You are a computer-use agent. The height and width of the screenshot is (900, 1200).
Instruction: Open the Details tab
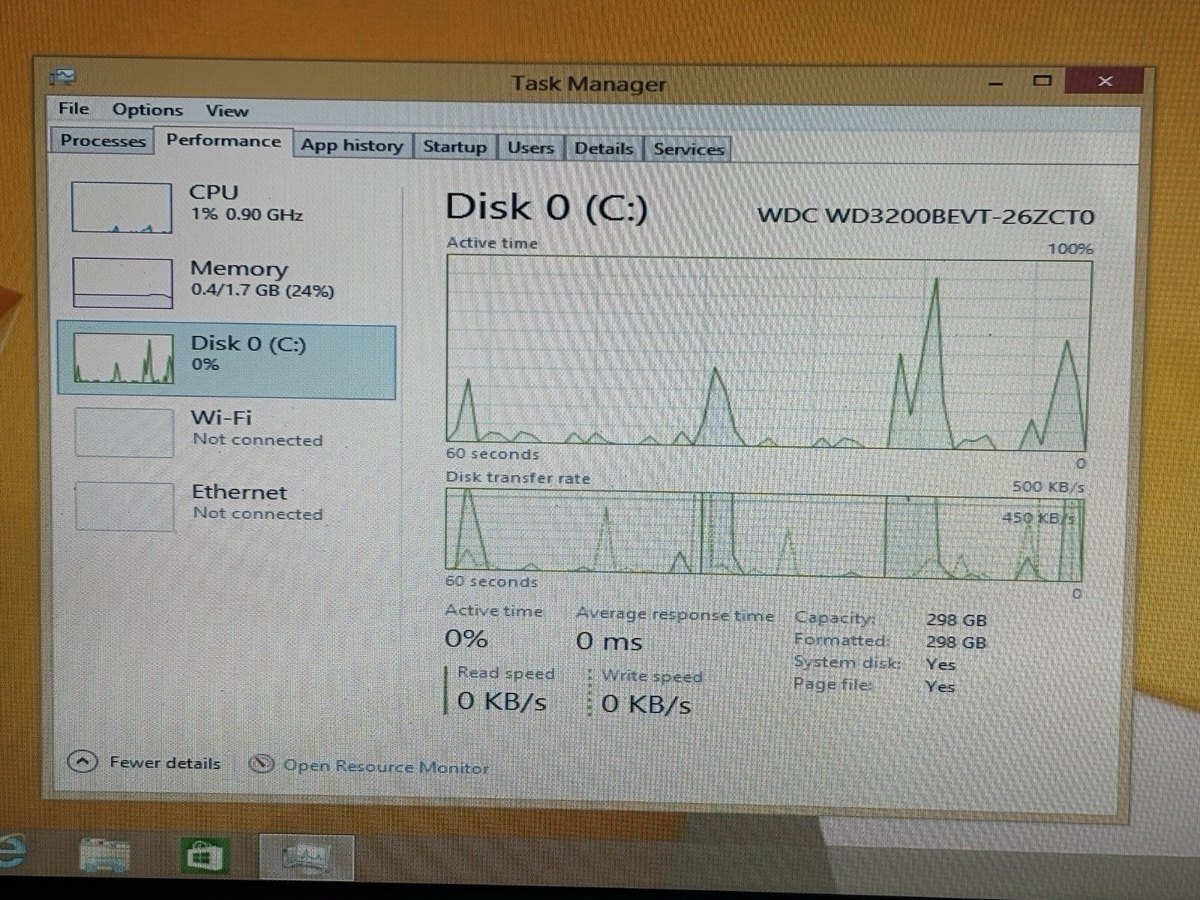(604, 148)
